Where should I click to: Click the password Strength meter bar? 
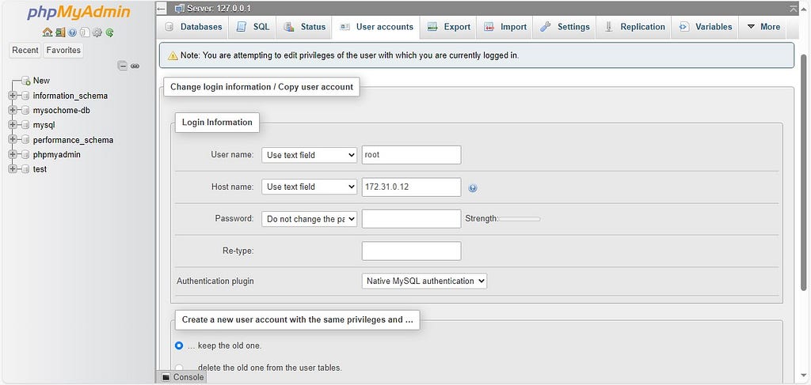pos(520,219)
